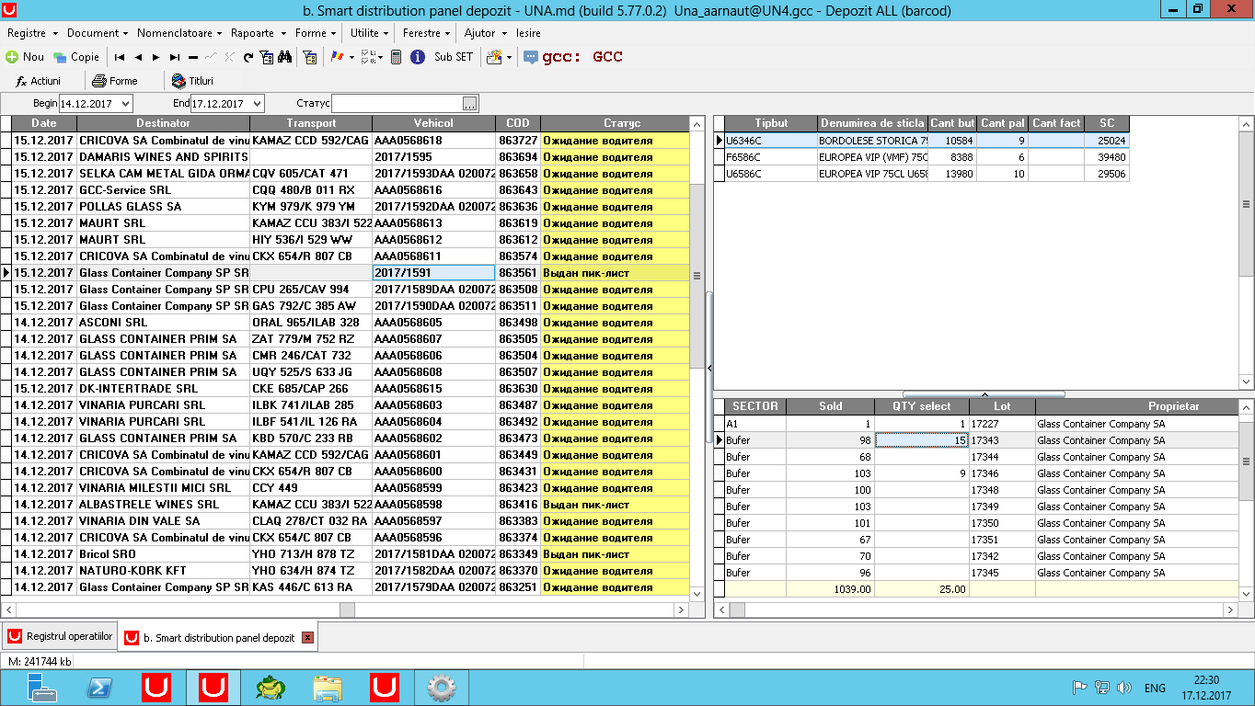Open the Registre menu
This screenshot has width=1255, height=706.
click(x=30, y=33)
